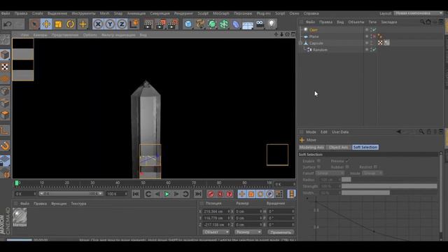The height and width of the screenshot is (252, 448).
Task: Switch to Object Axis tab
Action: click(x=338, y=147)
